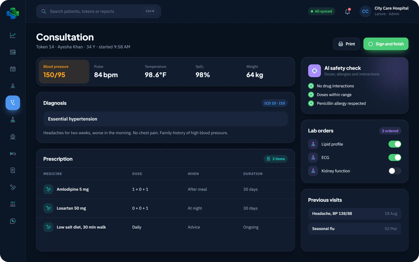Turn off the Lipid profile lab order

(x=395, y=144)
